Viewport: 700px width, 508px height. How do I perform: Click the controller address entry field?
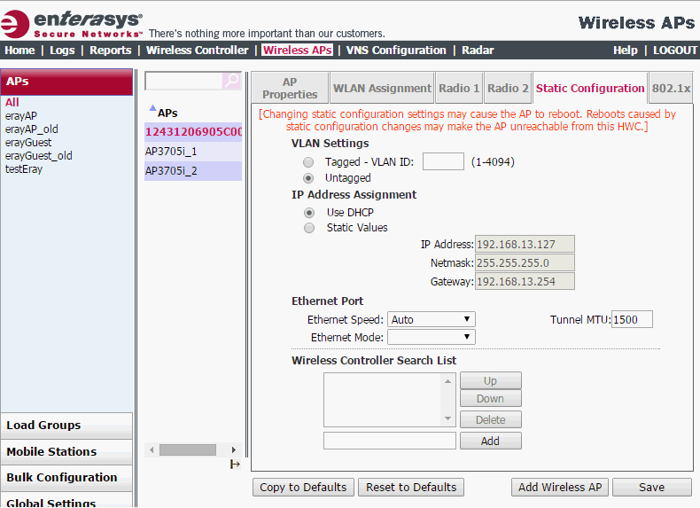click(390, 441)
